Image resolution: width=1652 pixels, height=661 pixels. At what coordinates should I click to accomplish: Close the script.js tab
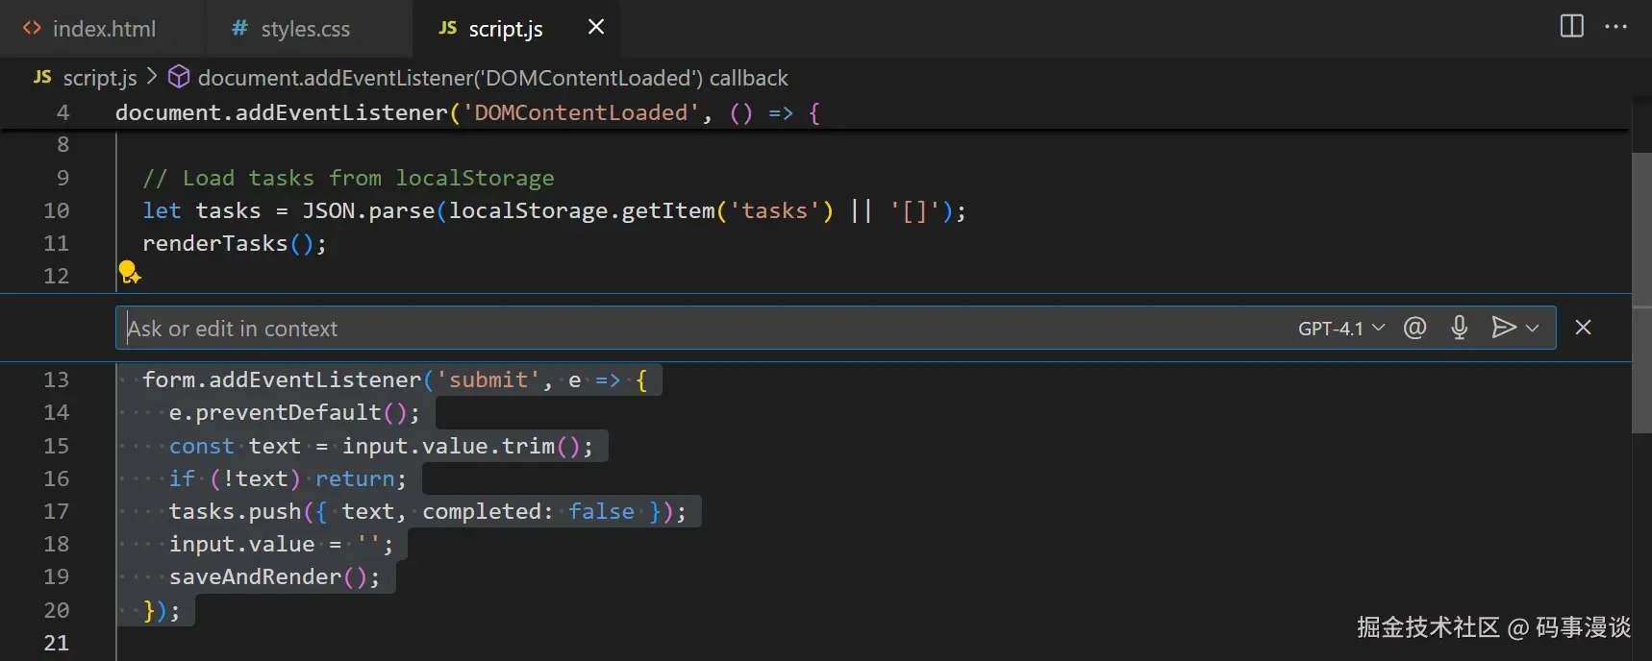[x=596, y=27]
